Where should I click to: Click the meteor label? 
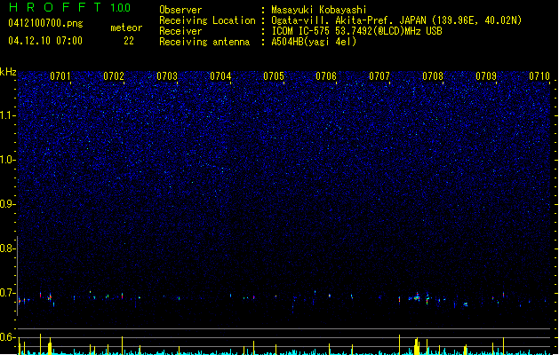[126, 28]
